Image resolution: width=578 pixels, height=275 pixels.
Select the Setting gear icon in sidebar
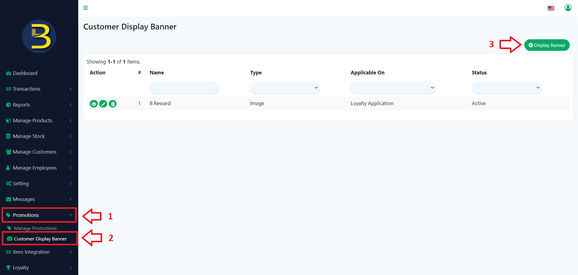[x=9, y=183]
